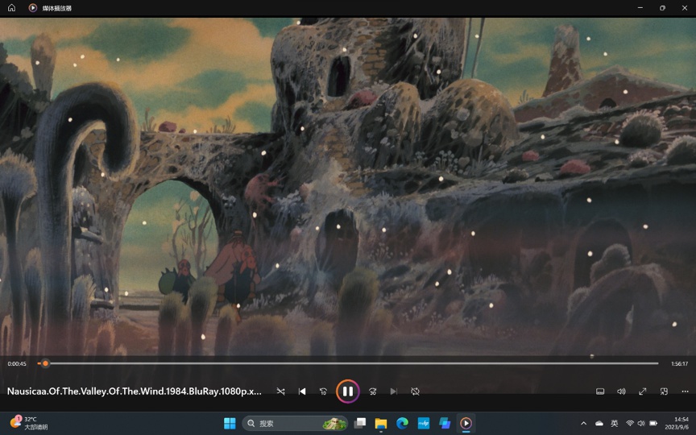
Task: Open File Explorer from taskbar
Action: coord(381,424)
